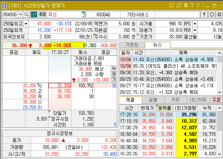Select the 일별 tab
This screenshot has height=159, width=223.
[x=153, y=100]
